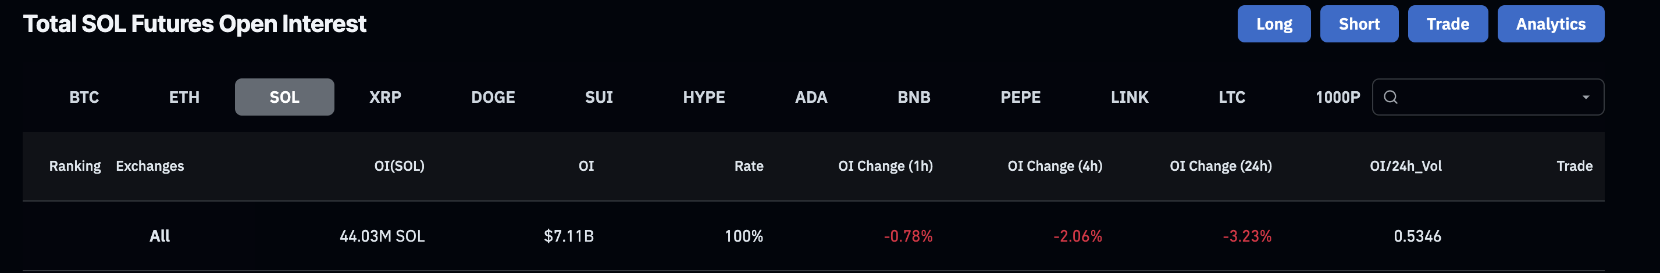Open the LINK tab
Image resolution: width=1660 pixels, height=273 pixels.
tap(1130, 97)
